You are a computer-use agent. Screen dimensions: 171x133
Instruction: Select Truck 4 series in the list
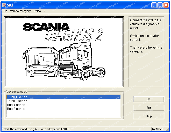17,97
